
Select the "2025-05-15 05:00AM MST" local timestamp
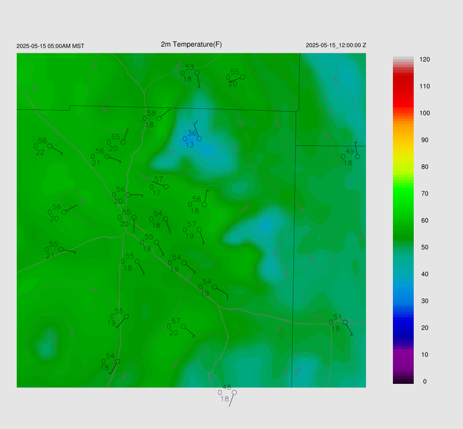pyautogui.click(x=50, y=46)
